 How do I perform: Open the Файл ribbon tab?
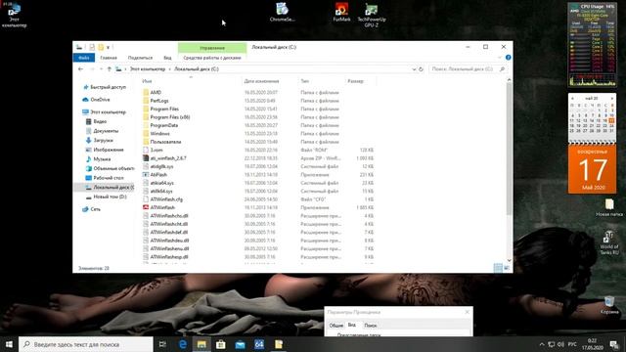[x=84, y=58]
